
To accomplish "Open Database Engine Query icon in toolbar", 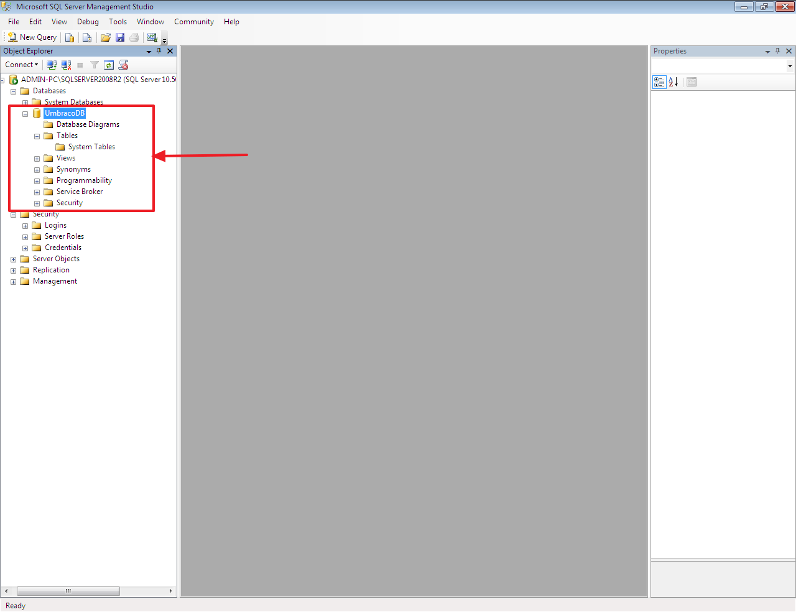I will tap(70, 37).
